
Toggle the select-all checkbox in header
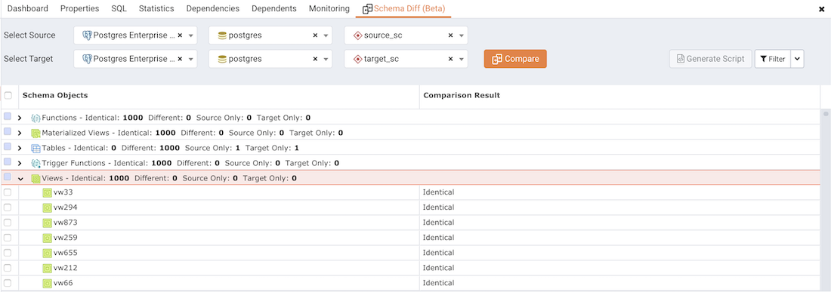(x=8, y=96)
